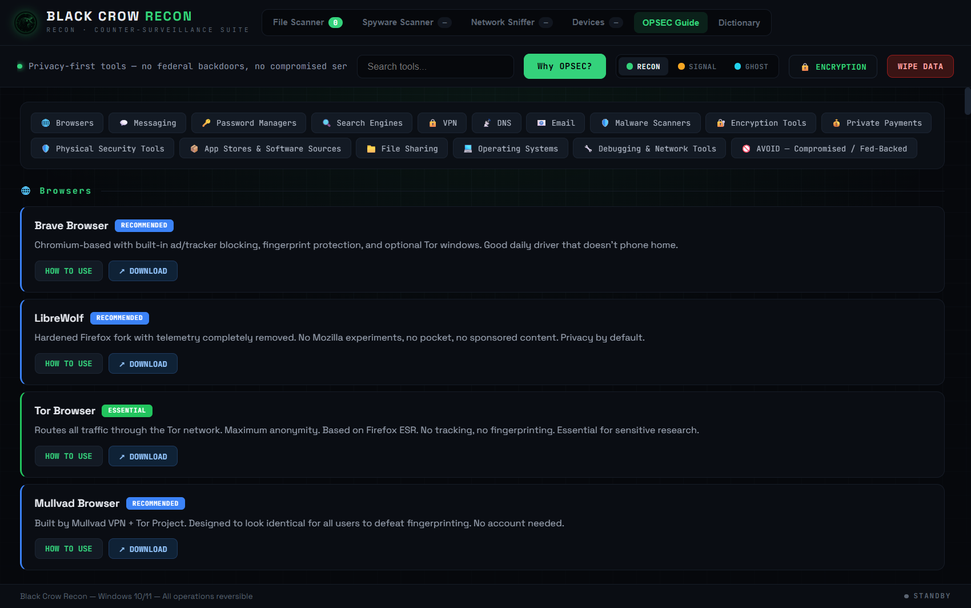This screenshot has height=608, width=971.
Task: Click the WIPE DATA button
Action: (x=920, y=66)
